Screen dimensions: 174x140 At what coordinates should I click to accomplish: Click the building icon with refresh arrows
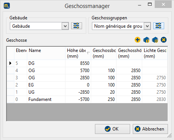click(x=155, y=40)
